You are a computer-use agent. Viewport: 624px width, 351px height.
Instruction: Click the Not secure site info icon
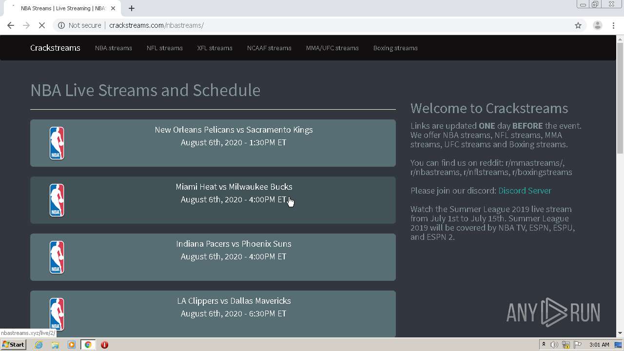61,25
